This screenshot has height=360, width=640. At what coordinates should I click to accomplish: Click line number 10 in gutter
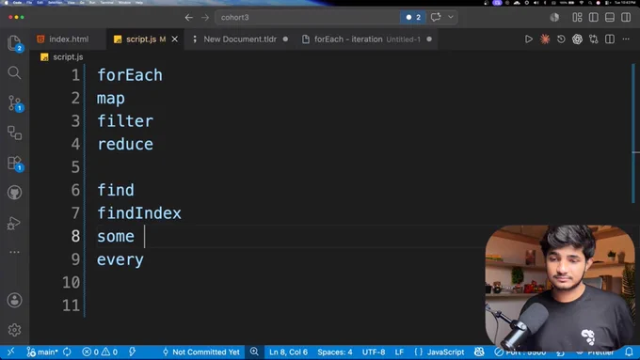coord(71,283)
